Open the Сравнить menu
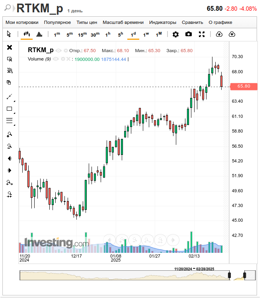The width and height of the screenshot is (261, 299). (192, 22)
